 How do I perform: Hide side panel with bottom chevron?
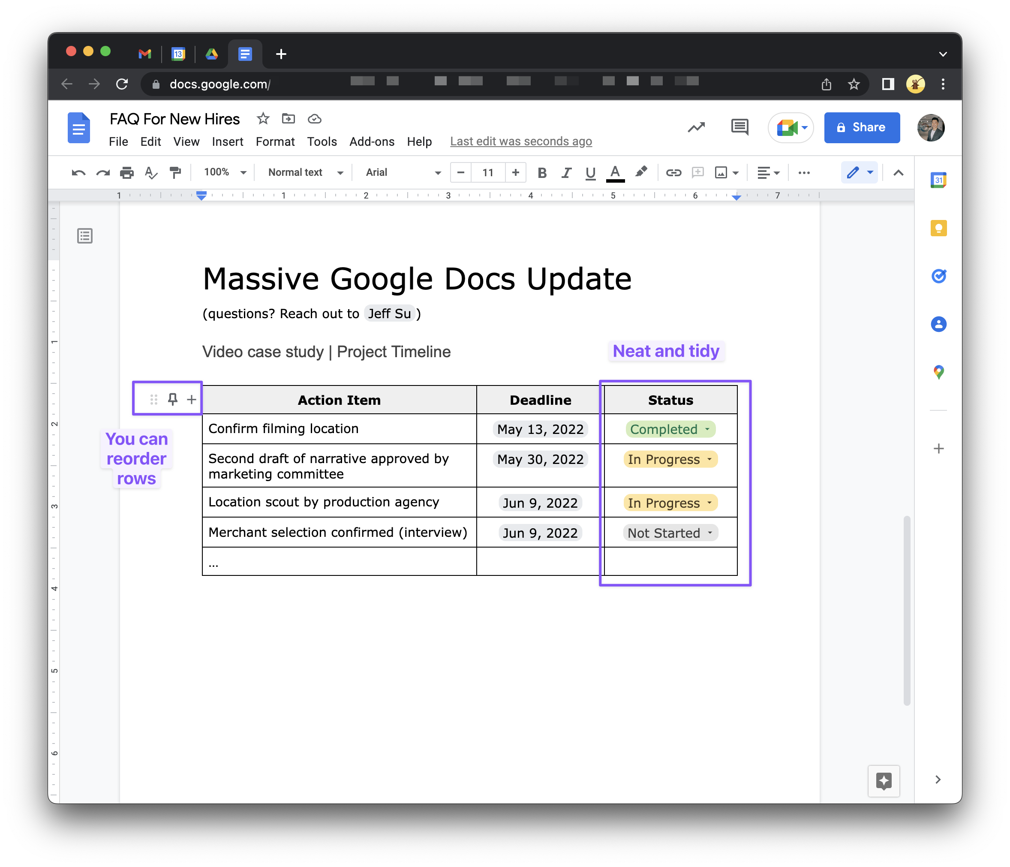(x=938, y=780)
